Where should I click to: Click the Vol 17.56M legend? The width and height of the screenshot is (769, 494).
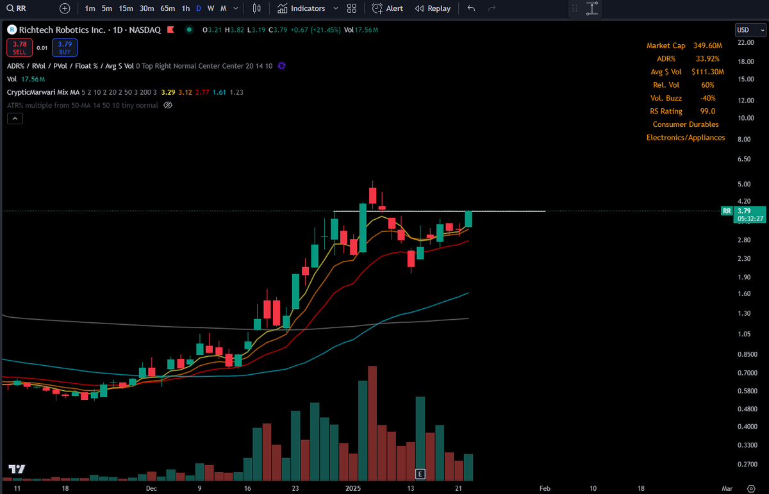tap(27, 79)
